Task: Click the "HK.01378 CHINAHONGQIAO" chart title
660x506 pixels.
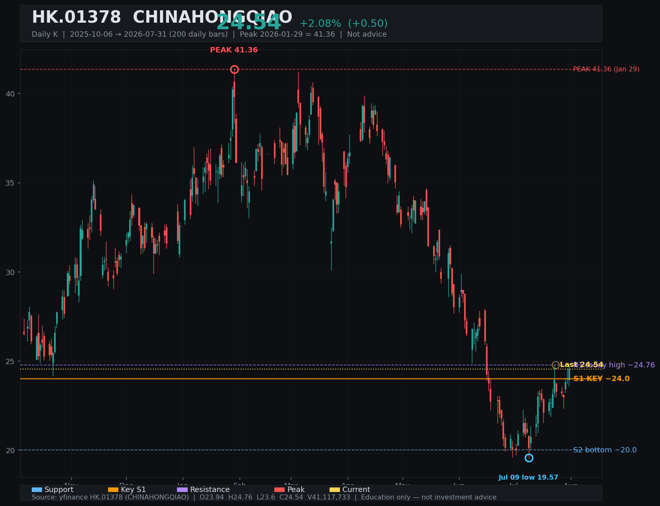Action: tap(162, 17)
